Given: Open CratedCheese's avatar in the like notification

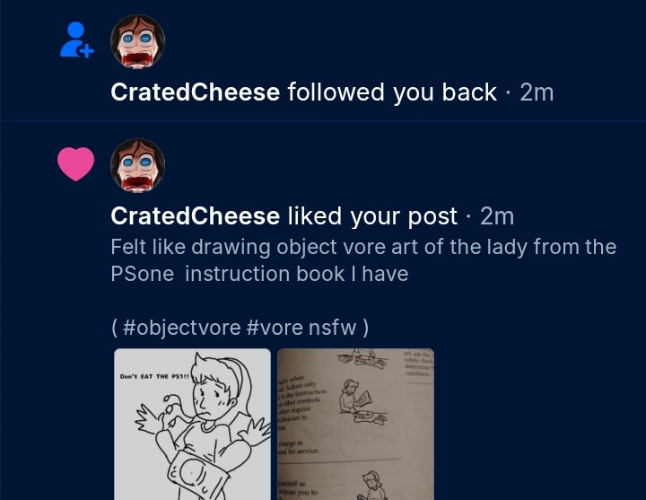Looking at the screenshot, I should [x=137, y=165].
